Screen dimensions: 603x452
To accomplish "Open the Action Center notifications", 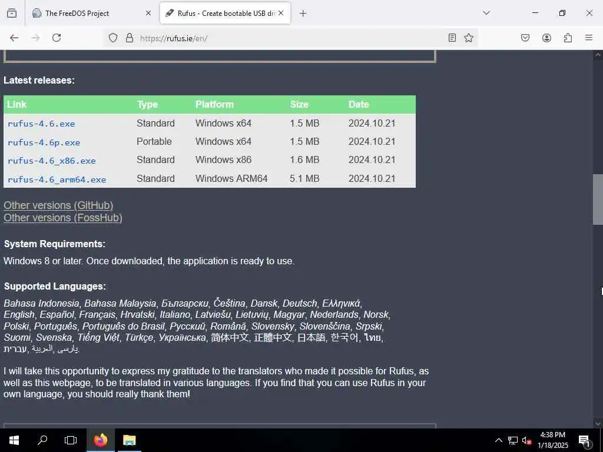I will (x=585, y=440).
